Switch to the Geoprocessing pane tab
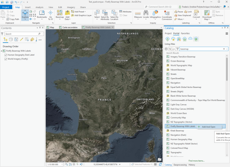 click(180, 165)
